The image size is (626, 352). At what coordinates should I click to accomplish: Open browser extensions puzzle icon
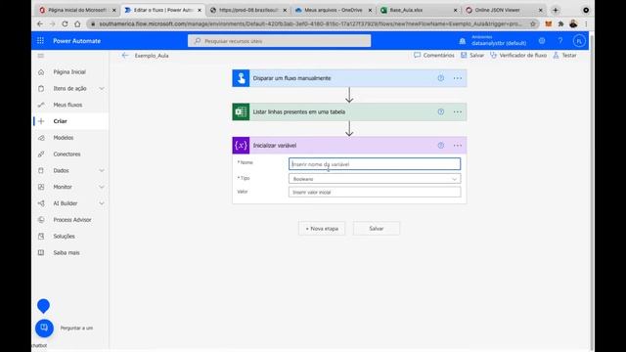click(x=560, y=23)
